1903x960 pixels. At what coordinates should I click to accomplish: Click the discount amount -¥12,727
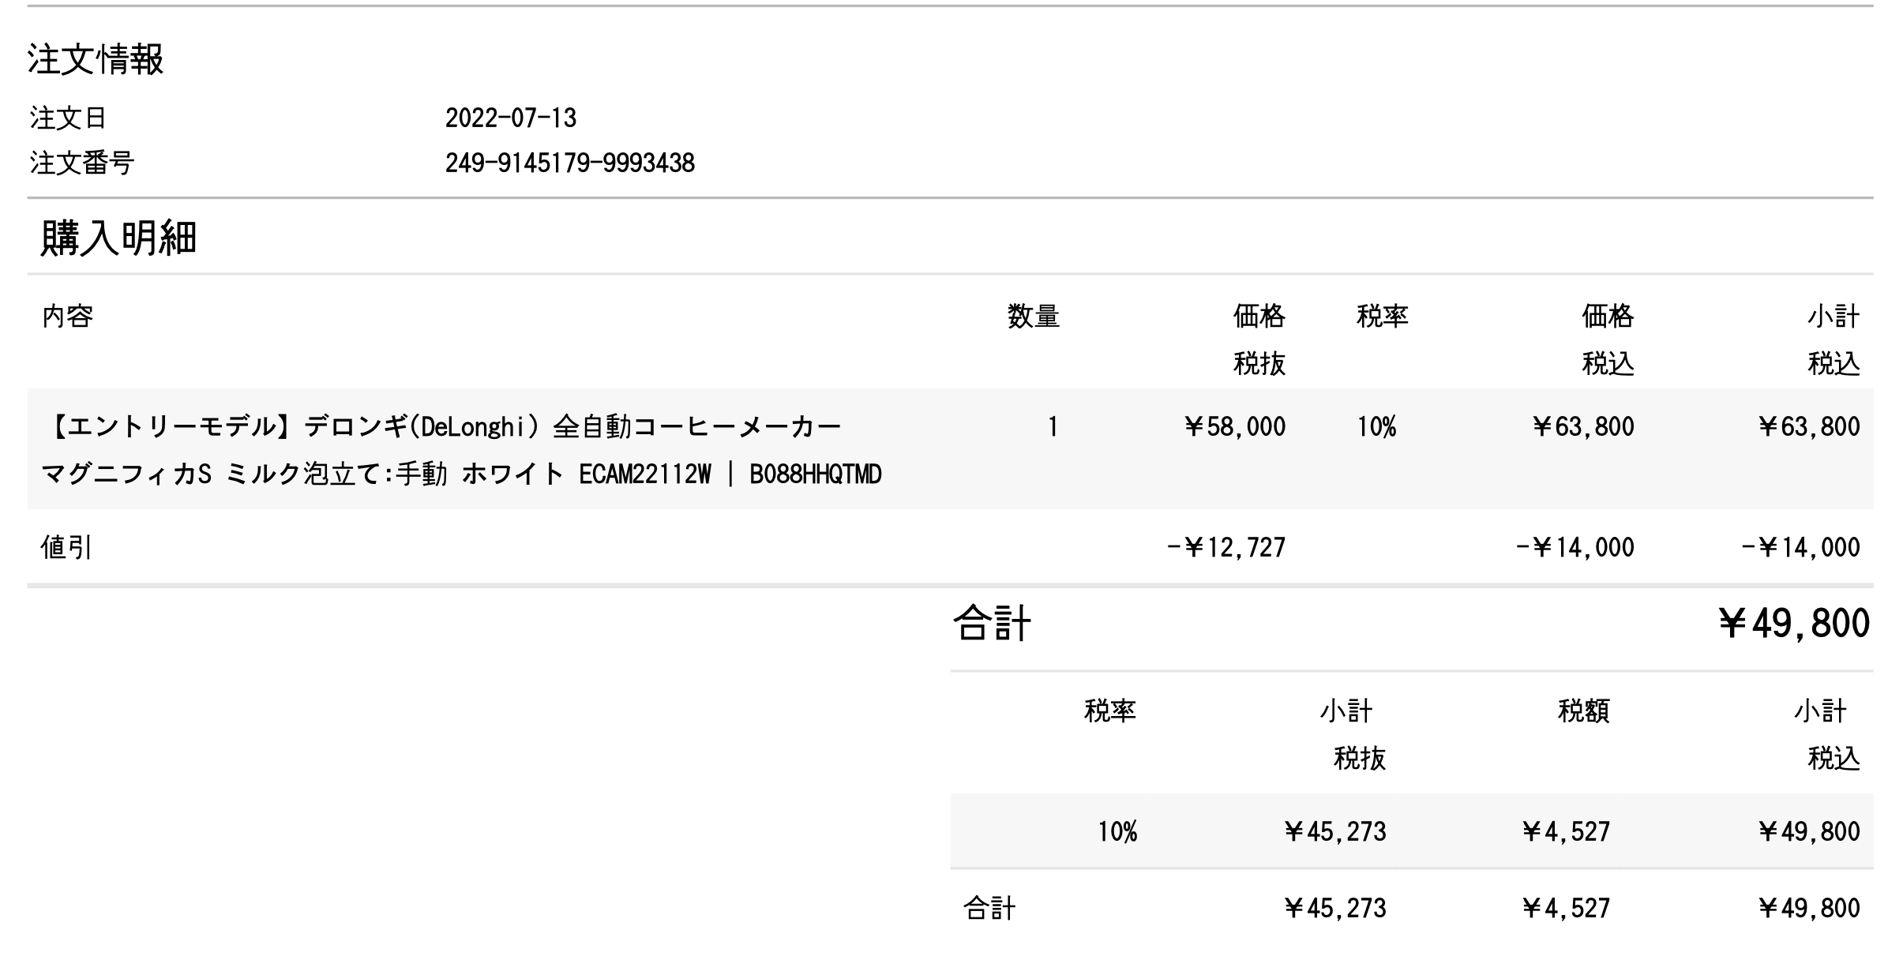(1226, 547)
